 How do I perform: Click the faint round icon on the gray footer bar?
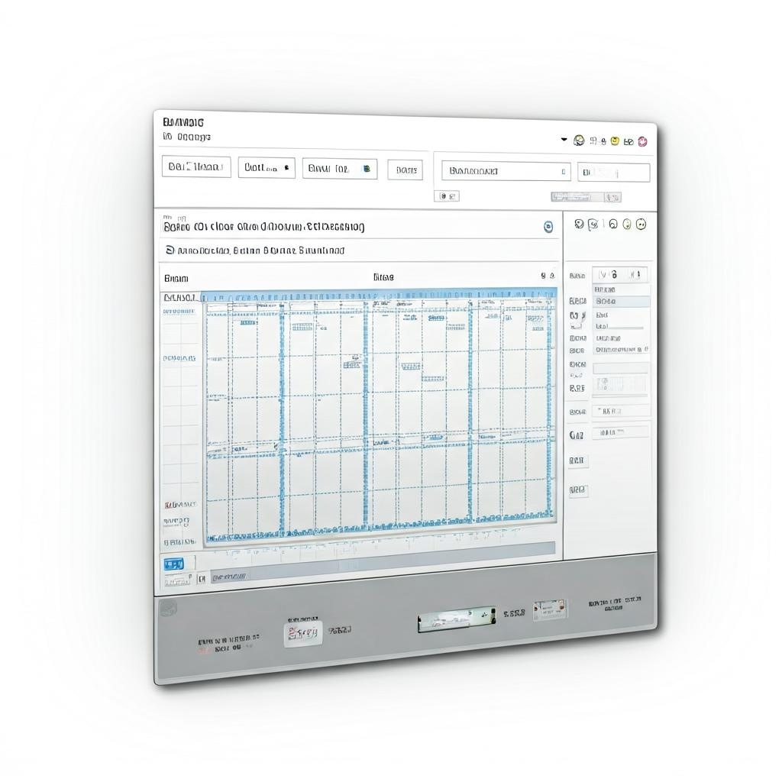coord(168,608)
